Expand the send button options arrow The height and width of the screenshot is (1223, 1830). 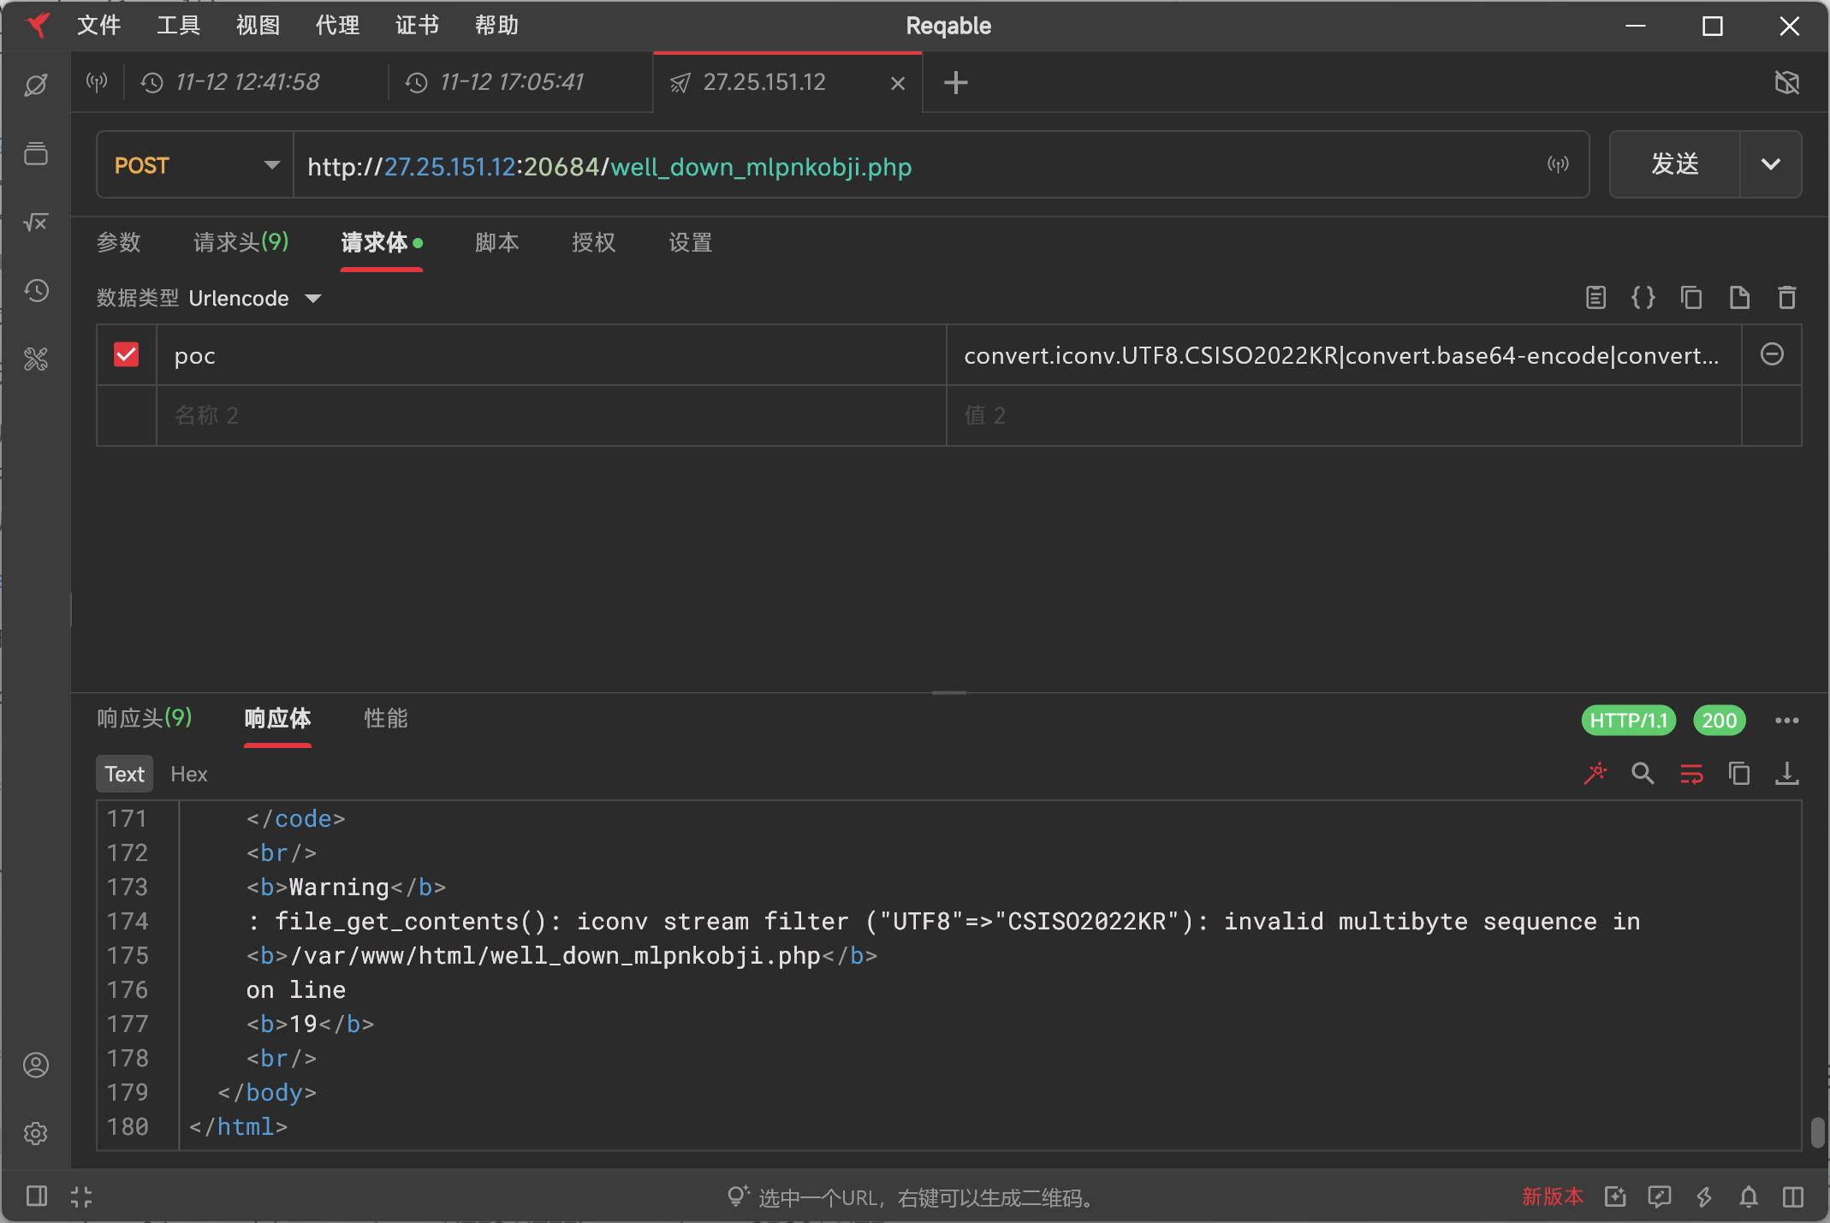tap(1770, 164)
